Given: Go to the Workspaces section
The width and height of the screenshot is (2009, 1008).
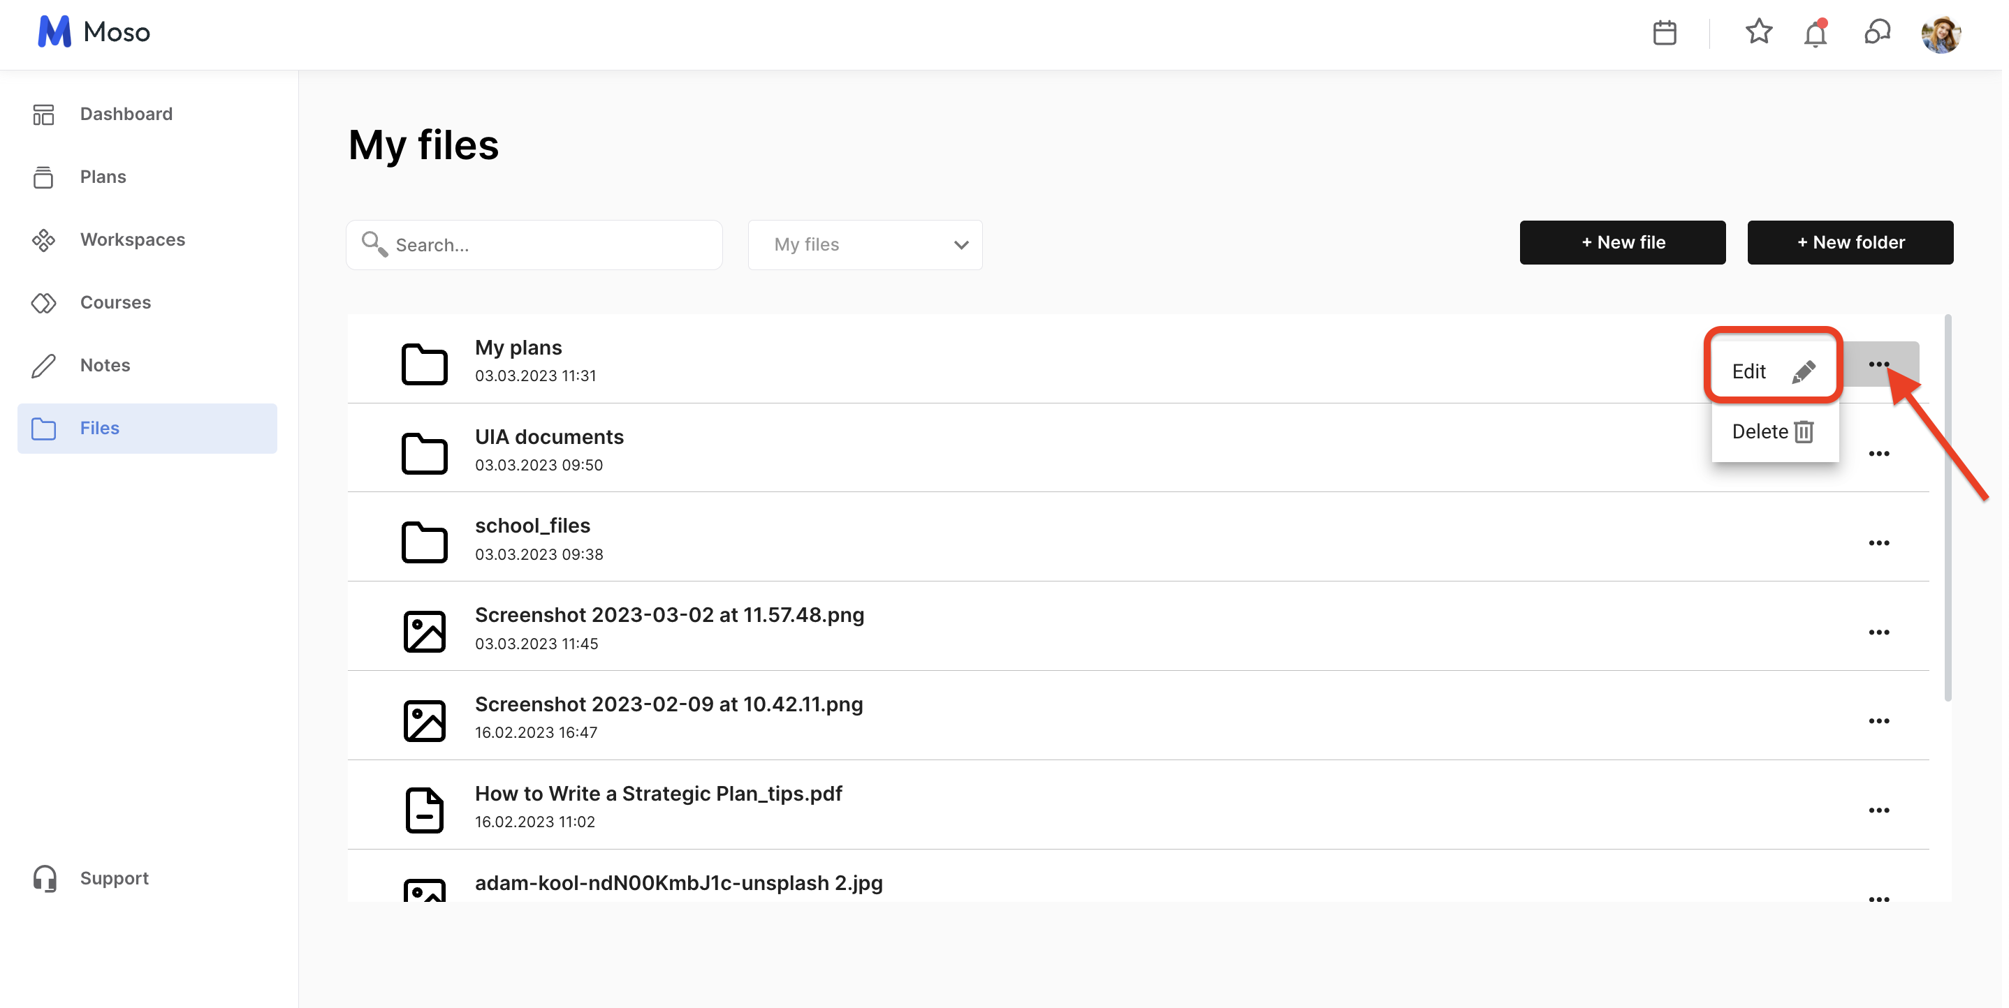Looking at the screenshot, I should click(x=133, y=239).
